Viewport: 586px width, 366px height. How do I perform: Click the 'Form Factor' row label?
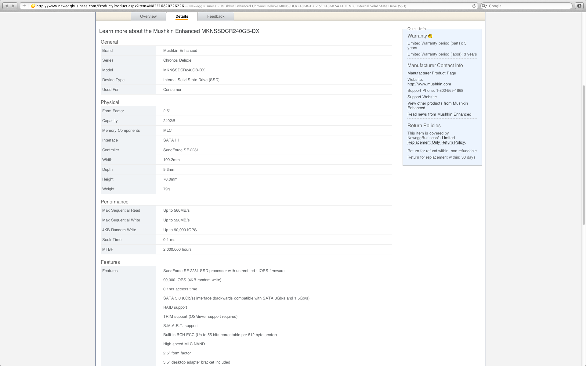pyautogui.click(x=113, y=111)
